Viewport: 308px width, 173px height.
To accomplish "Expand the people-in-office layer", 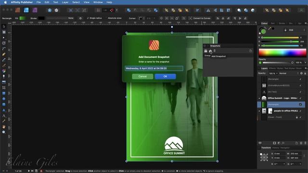I will point(259,111).
